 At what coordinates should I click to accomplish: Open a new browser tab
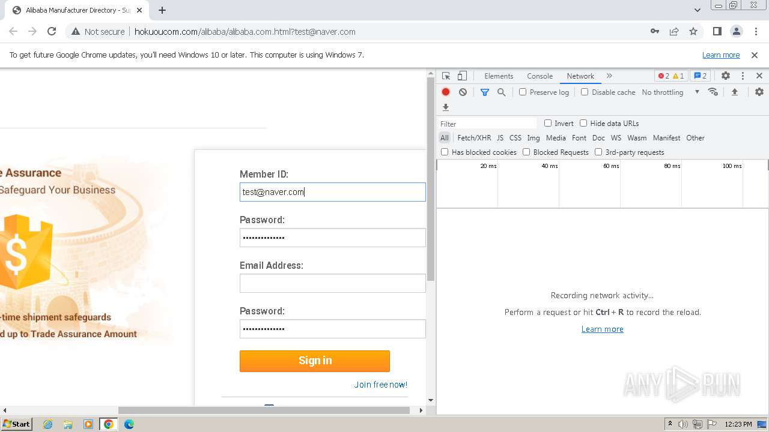pyautogui.click(x=162, y=10)
